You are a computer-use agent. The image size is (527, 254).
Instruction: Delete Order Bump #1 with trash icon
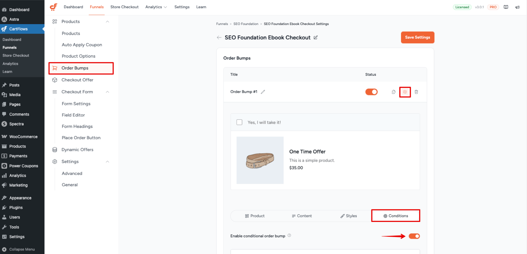(x=416, y=92)
